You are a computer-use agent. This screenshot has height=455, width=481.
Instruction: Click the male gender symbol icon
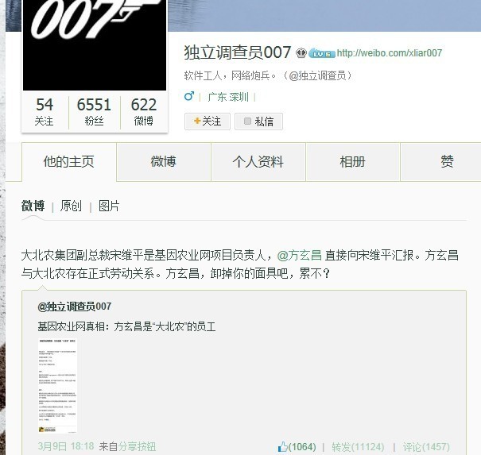tap(189, 96)
